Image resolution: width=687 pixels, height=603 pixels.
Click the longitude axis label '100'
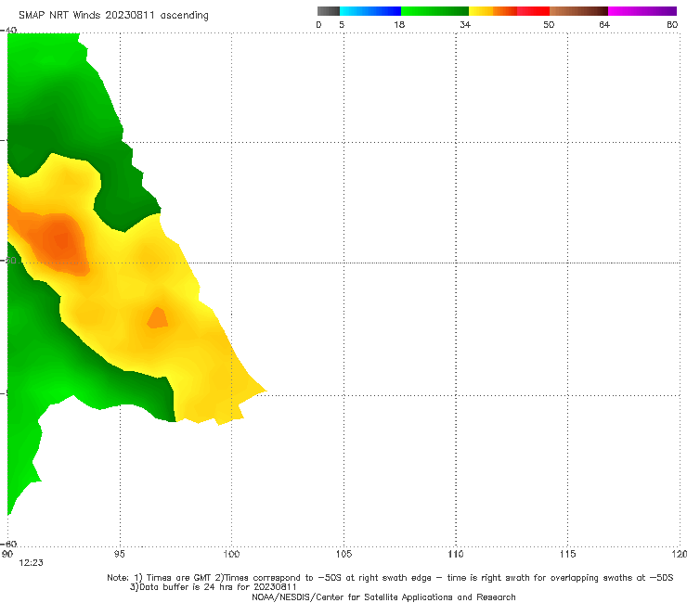pos(231,555)
